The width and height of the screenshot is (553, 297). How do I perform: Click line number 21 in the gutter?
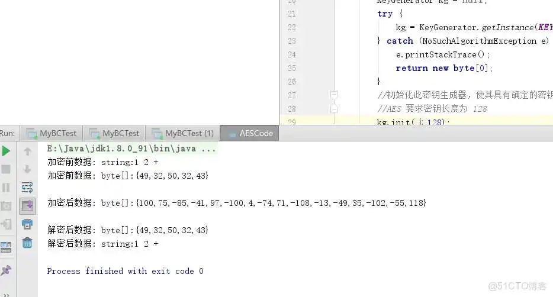pyautogui.click(x=292, y=14)
